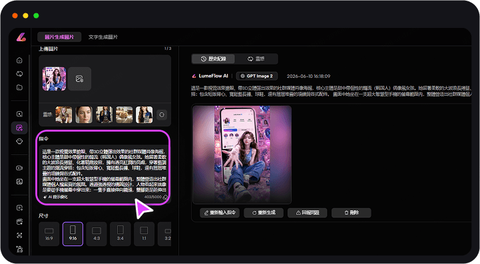
Task: Select the highlighted image generation sidebar icon
Action: tap(19, 128)
